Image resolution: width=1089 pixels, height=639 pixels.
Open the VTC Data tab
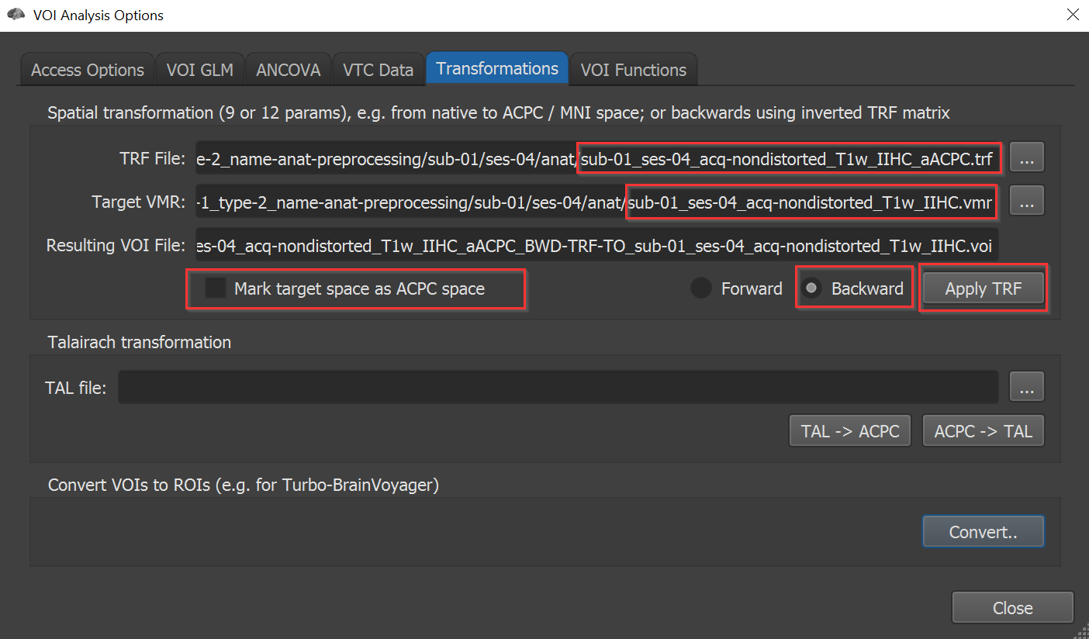pyautogui.click(x=378, y=70)
